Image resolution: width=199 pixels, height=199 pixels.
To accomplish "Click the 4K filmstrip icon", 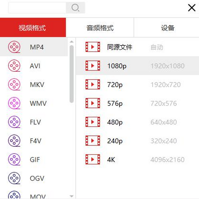I will point(93,159).
